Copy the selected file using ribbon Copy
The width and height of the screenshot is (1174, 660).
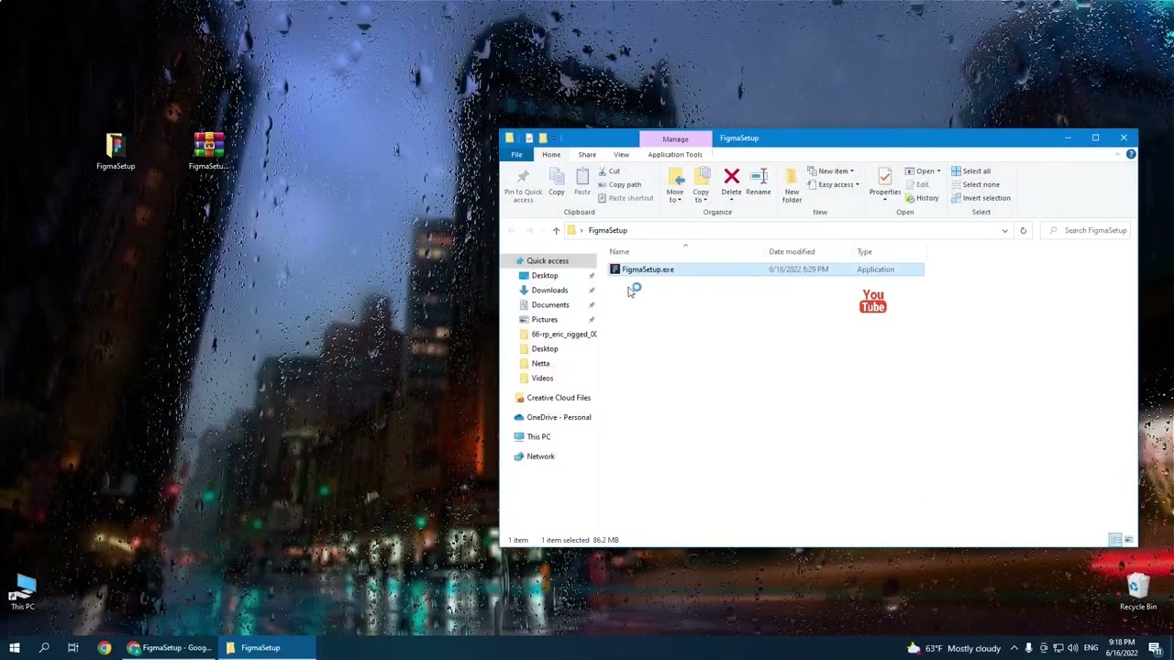(x=557, y=181)
